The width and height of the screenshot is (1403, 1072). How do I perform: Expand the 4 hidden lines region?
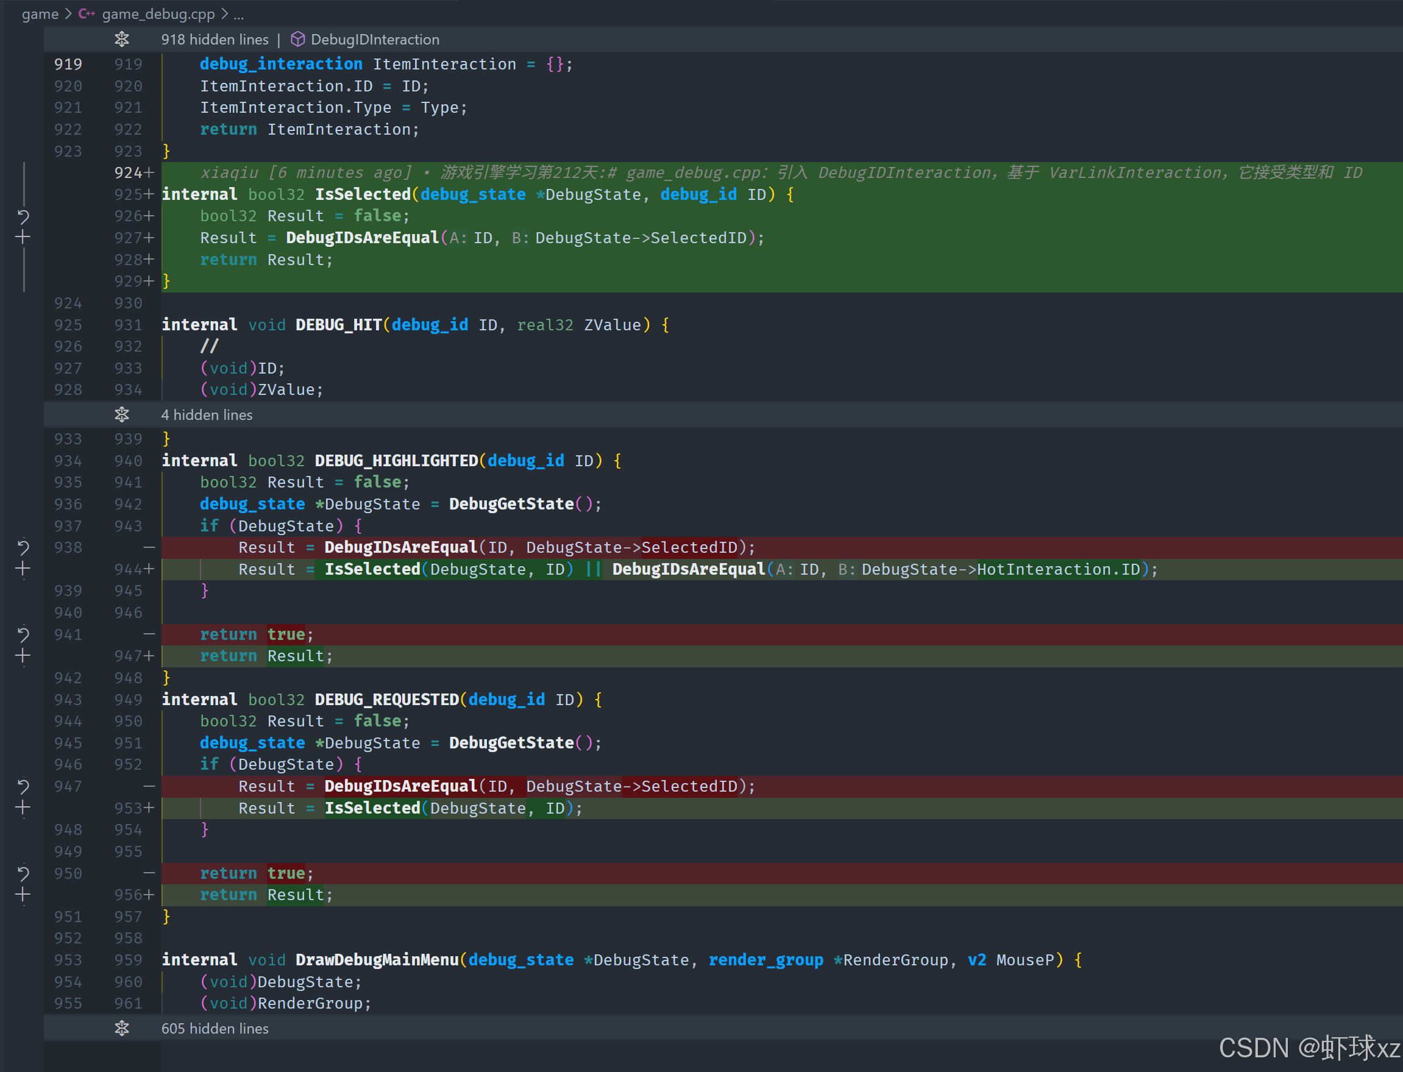[122, 415]
